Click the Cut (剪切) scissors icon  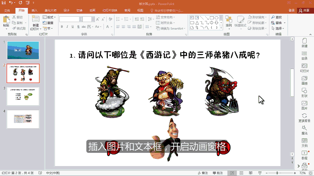[x=14, y=17]
